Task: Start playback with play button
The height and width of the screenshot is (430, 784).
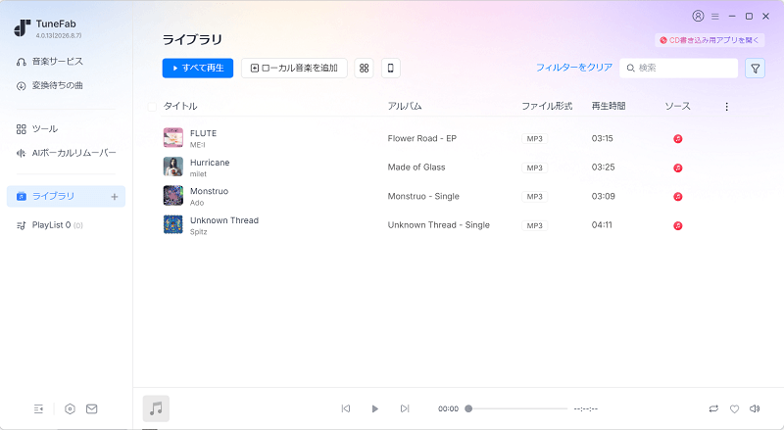Action: click(x=375, y=409)
